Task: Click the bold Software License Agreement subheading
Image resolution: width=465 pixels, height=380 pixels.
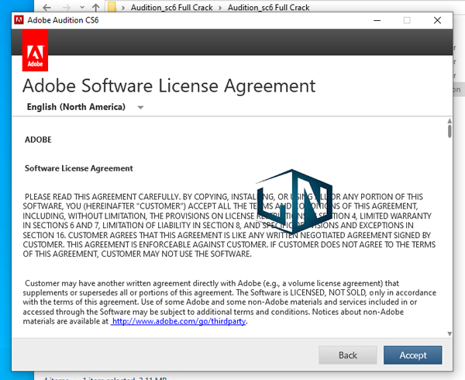Action: [x=79, y=168]
